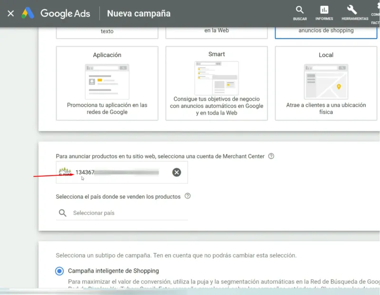Open the Herramientas wrench icon

pos(355,13)
